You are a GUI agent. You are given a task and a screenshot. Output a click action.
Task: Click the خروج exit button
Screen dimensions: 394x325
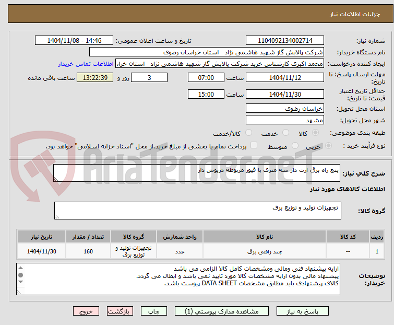(x=86, y=311)
